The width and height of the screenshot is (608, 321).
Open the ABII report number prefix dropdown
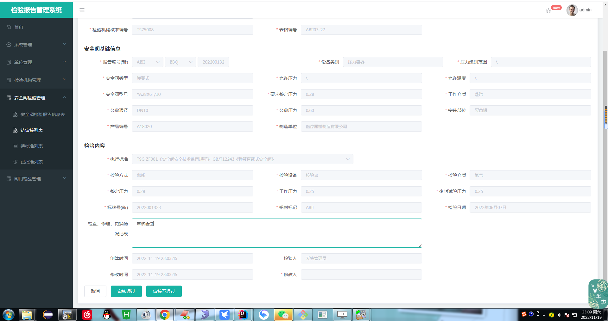148,62
